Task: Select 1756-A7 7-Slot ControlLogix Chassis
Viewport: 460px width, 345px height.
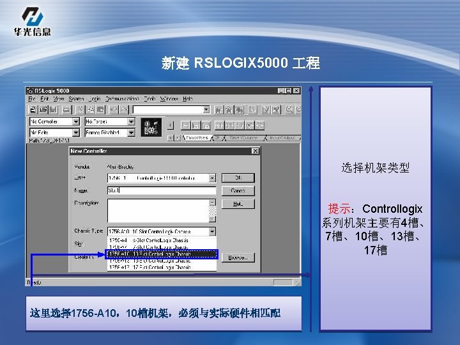Action: 162,247
